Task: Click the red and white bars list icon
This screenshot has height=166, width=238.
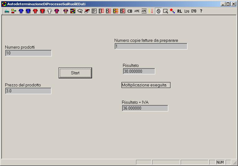Action: point(108,11)
